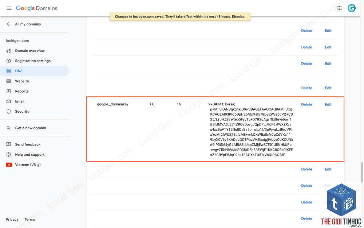Click the Email envelope icon
The width and height of the screenshot is (364, 228).
[x=9, y=101]
